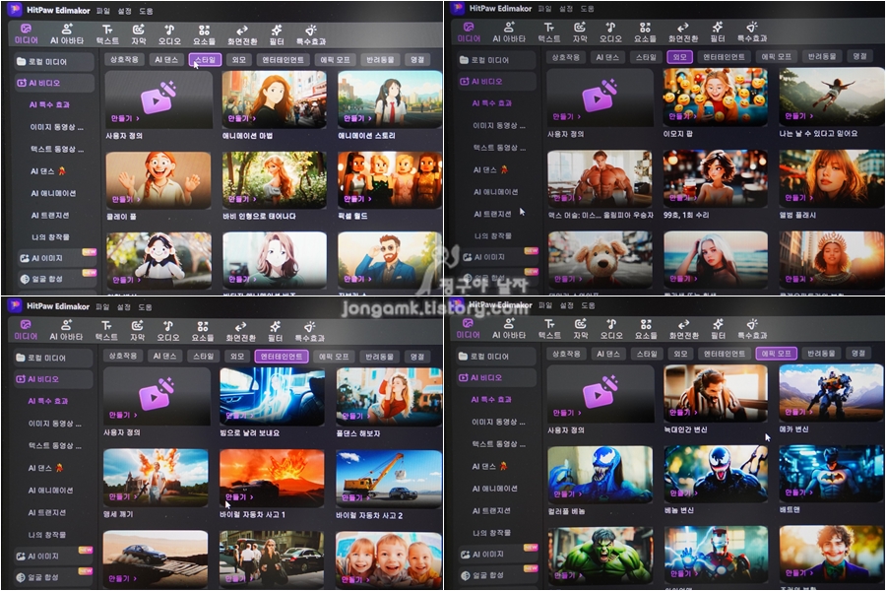886x591 pixels.
Task: Open 특수효과 icon in the 외모 view
Action: coord(752,33)
